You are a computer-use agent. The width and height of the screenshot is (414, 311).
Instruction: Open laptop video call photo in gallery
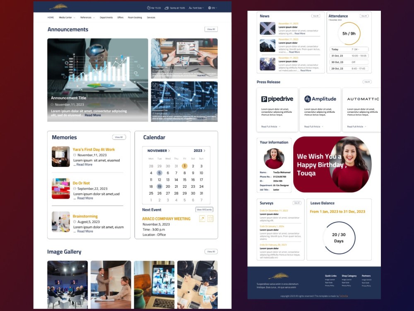[154, 284]
